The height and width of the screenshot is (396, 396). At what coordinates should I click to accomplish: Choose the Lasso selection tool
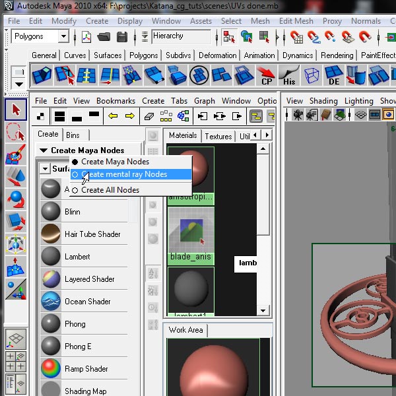pos(16,132)
